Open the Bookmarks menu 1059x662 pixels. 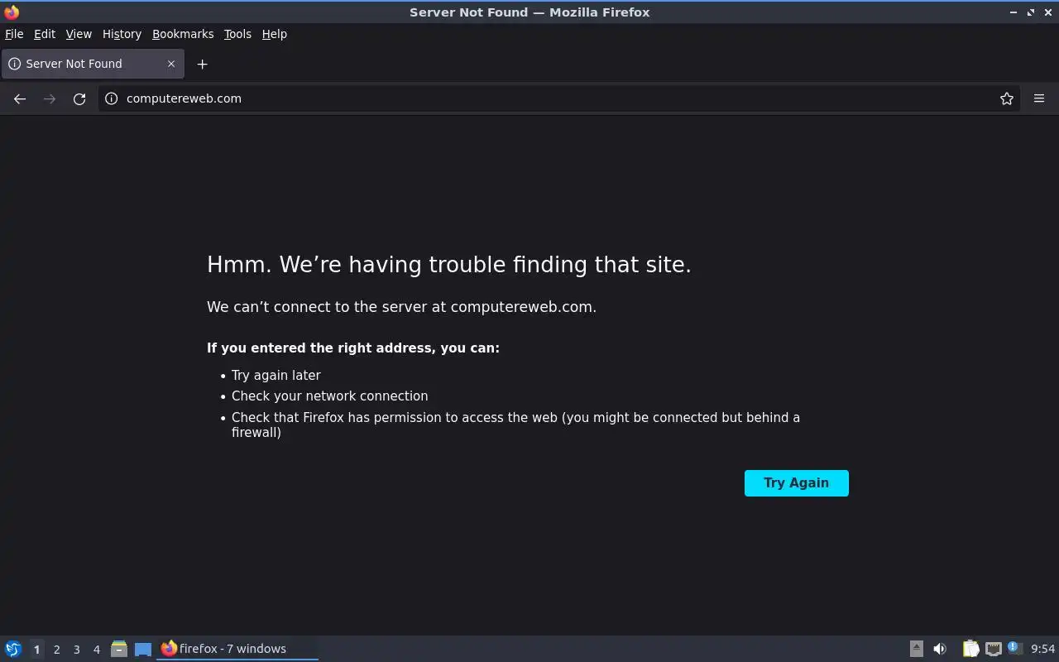[183, 34]
